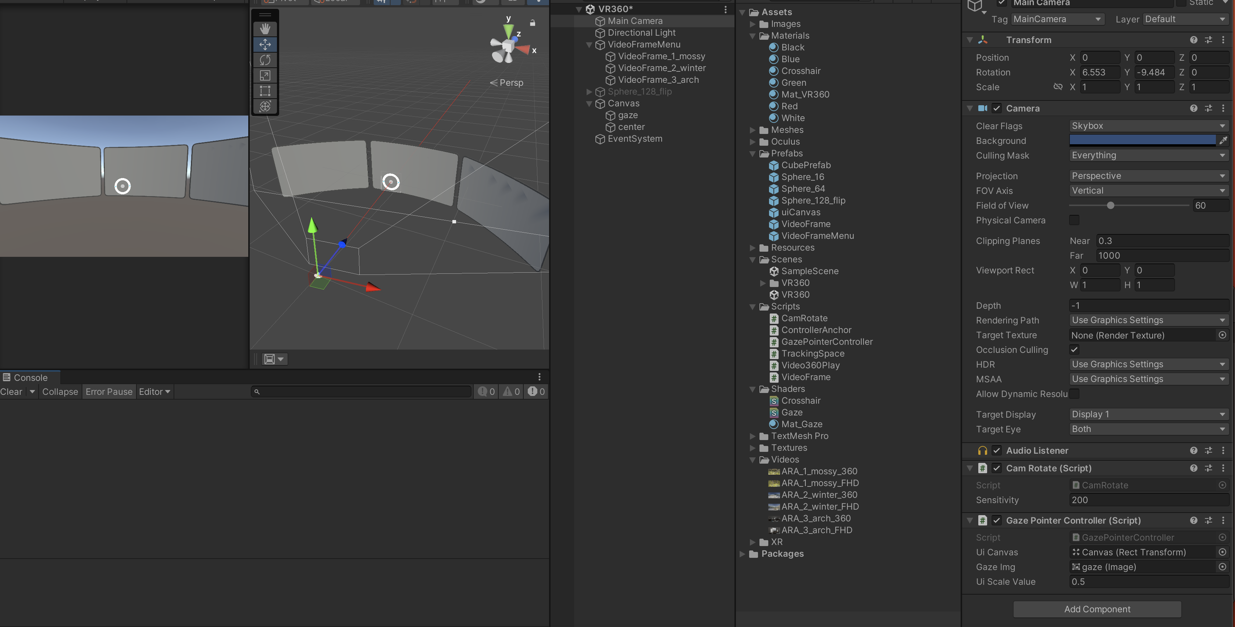The height and width of the screenshot is (627, 1235).
Task: Select the Hand view tool
Action: pyautogui.click(x=265, y=29)
